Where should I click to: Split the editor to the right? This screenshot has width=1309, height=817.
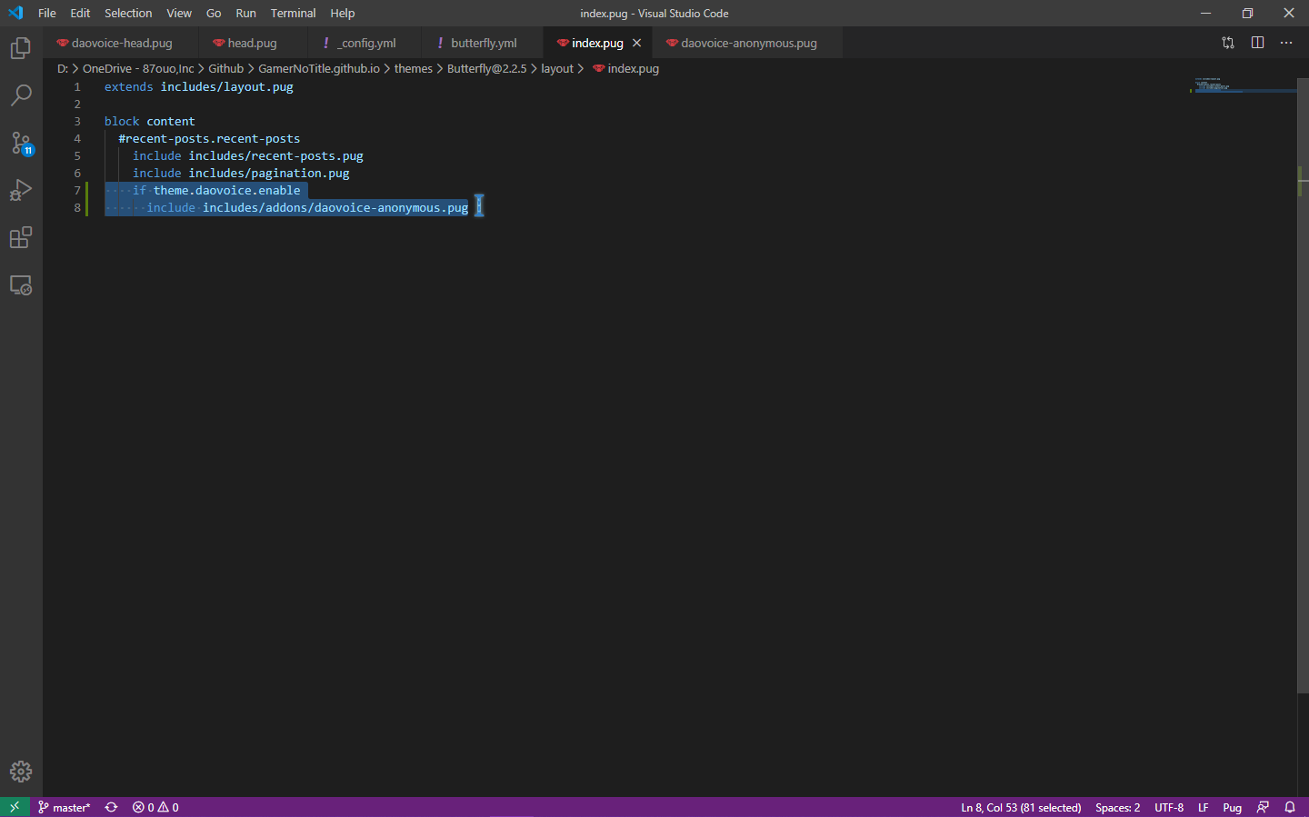[1257, 43]
